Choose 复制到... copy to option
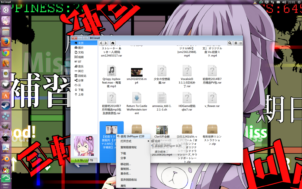 point(133,169)
